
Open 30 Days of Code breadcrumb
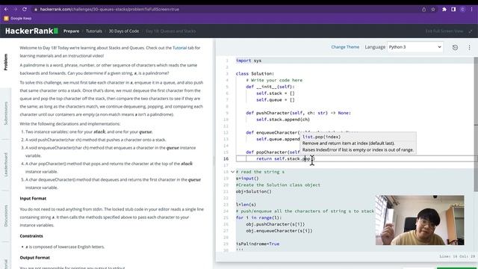pos(124,31)
